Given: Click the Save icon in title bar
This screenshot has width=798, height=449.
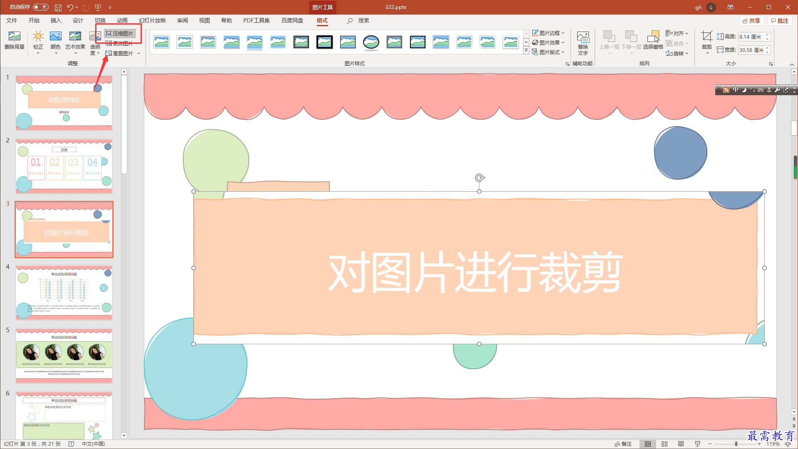Looking at the screenshot, I should (58, 7).
